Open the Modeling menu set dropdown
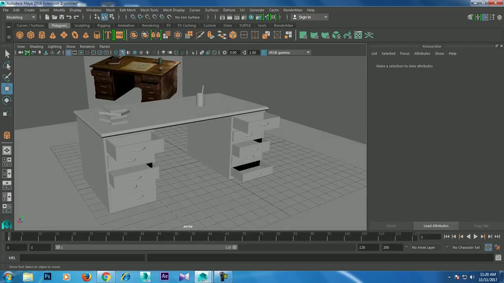504x283 pixels. click(x=20, y=17)
